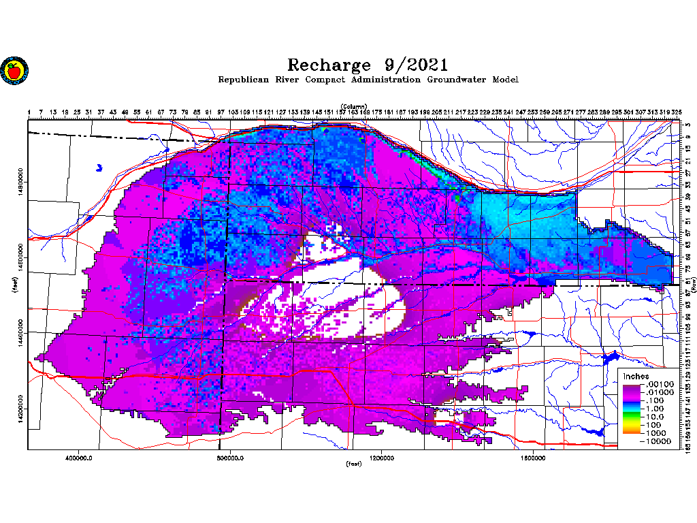Click the red apple logo icon
The height and width of the screenshot is (523, 697).
[15, 71]
